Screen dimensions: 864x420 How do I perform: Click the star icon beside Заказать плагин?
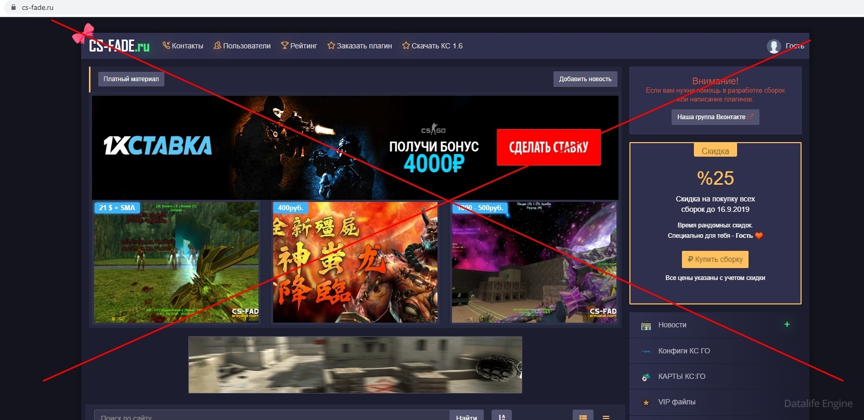point(331,45)
